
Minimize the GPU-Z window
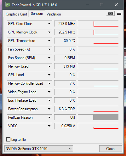[88, 5]
